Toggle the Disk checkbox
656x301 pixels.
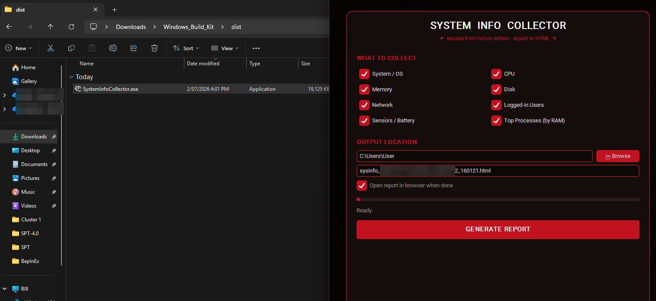(496, 90)
